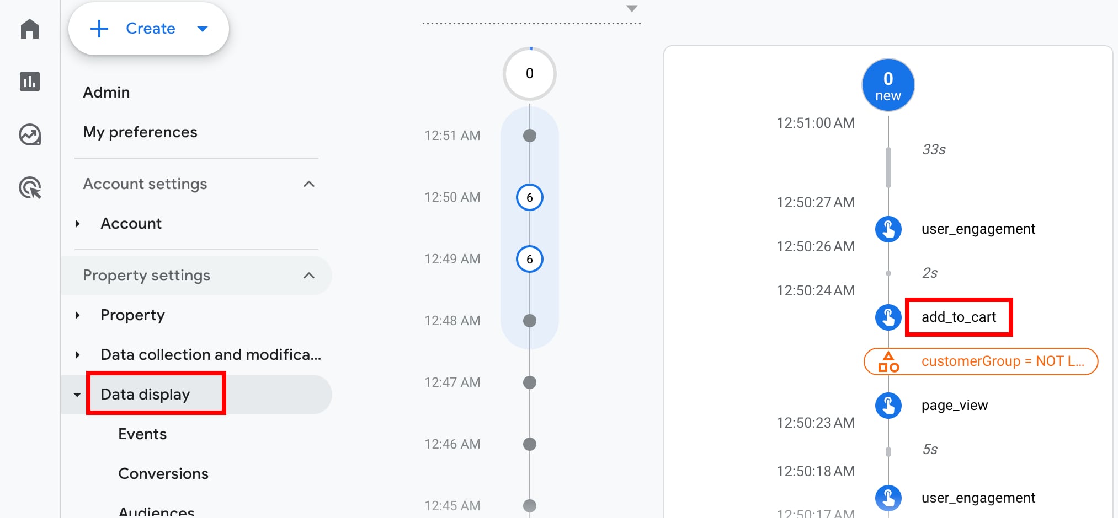Select the blue '0 new' circle

tap(888, 85)
